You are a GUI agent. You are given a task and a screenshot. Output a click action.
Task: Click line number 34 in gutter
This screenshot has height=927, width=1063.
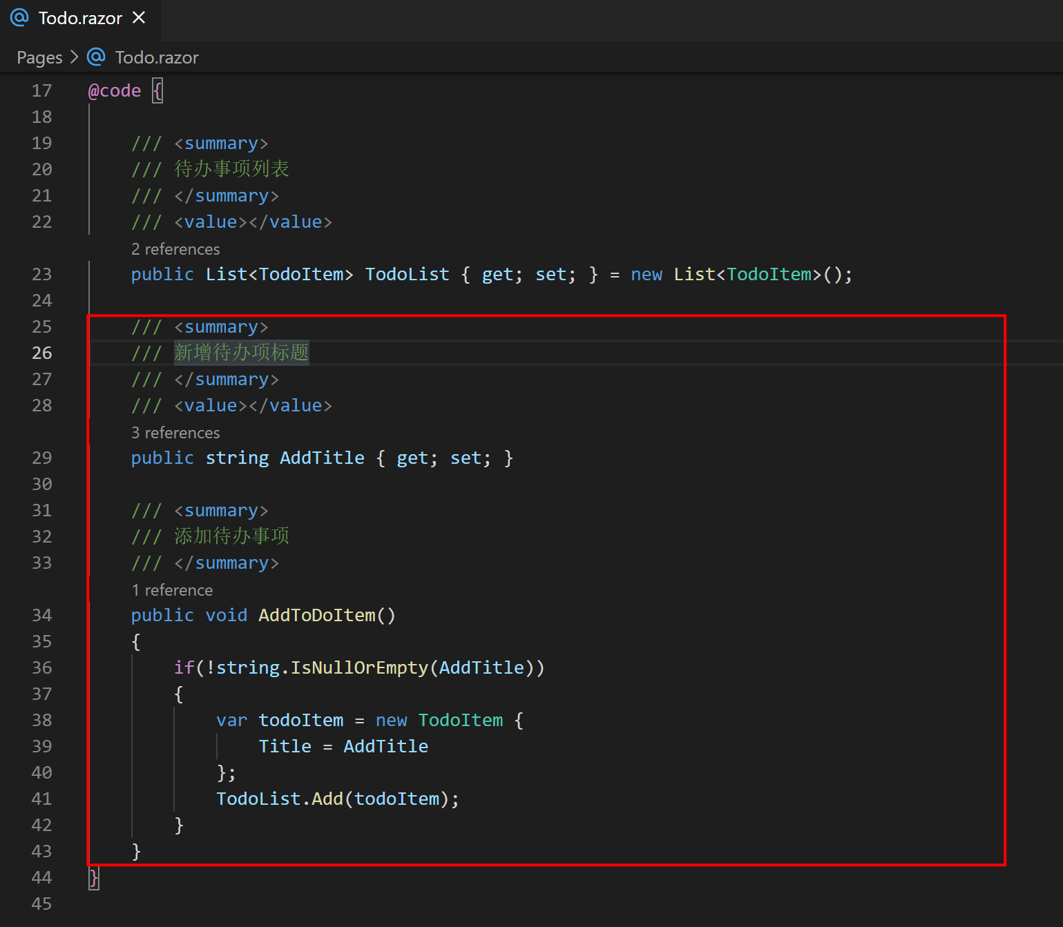41,616
